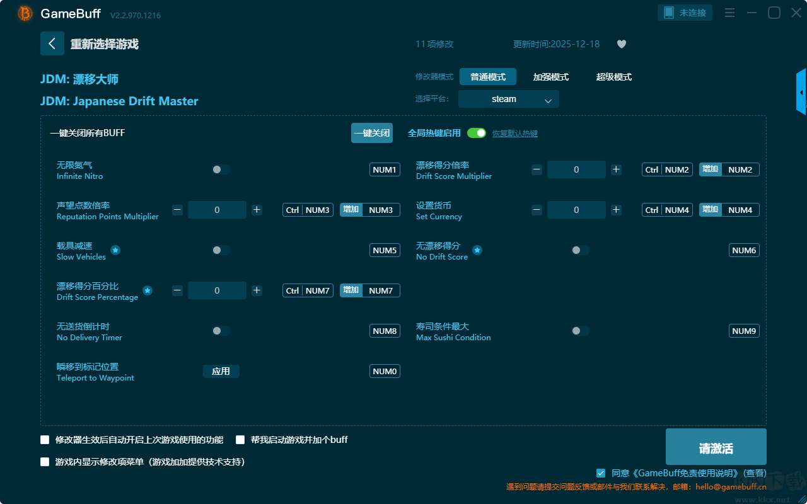Click star icon beside Drift Score Percentage
Image resolution: width=807 pixels, height=504 pixels.
(x=148, y=290)
